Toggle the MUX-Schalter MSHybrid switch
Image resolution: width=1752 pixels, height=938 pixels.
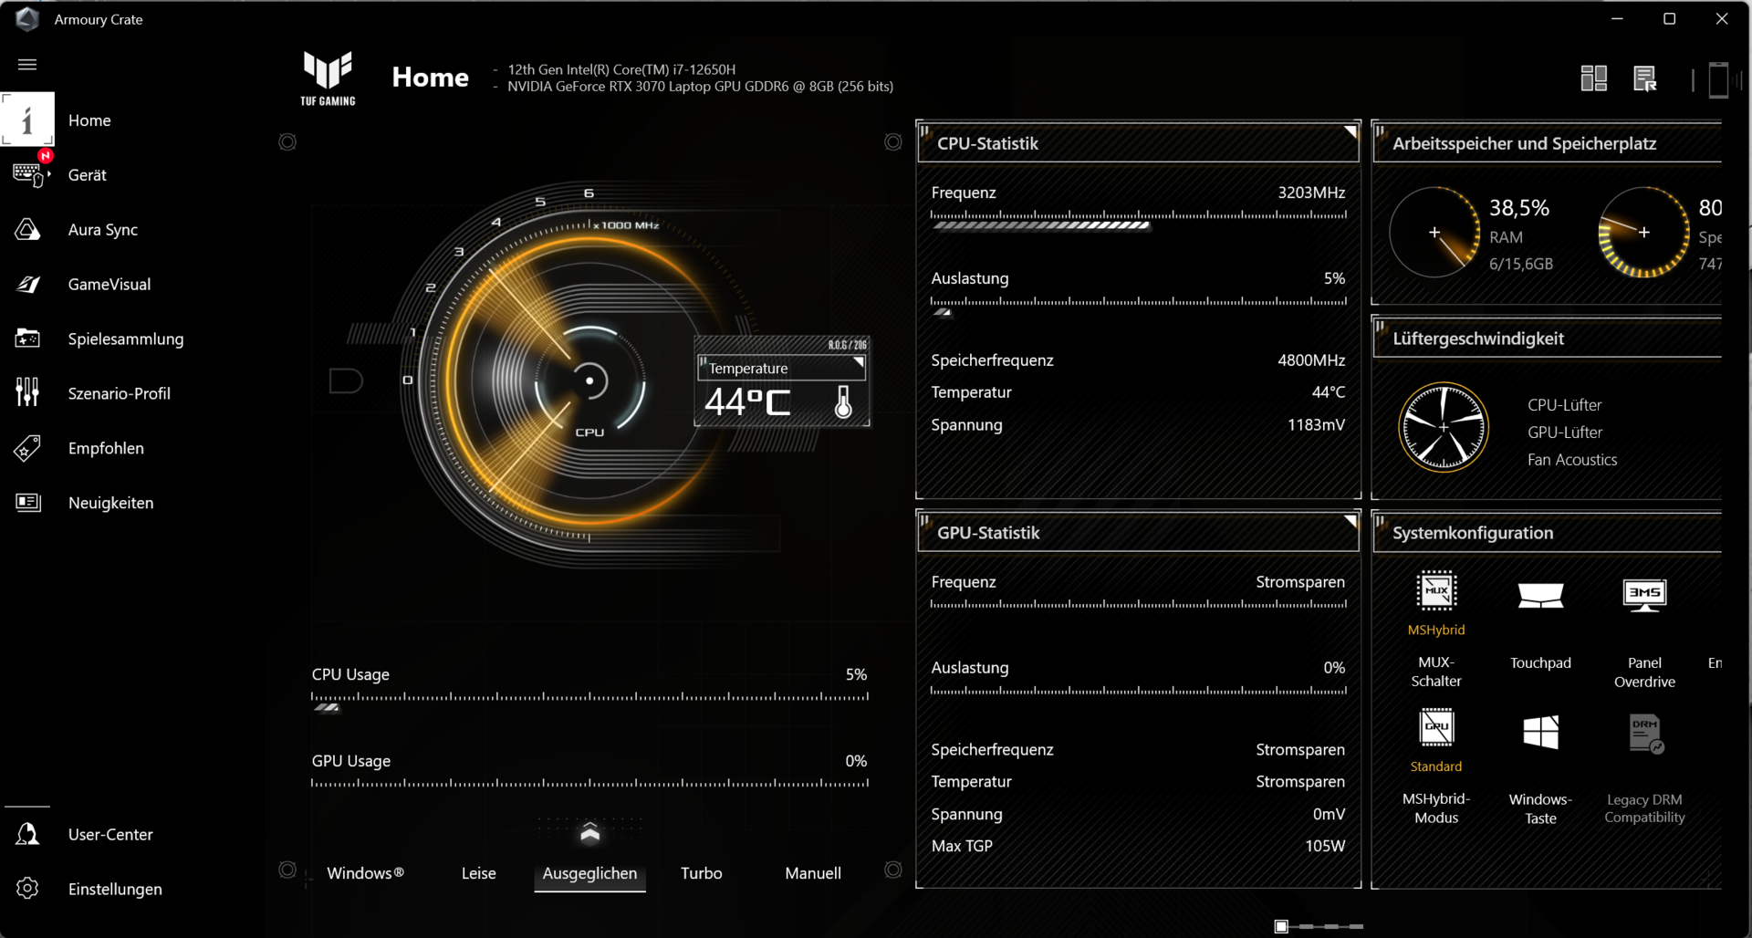point(1436,590)
